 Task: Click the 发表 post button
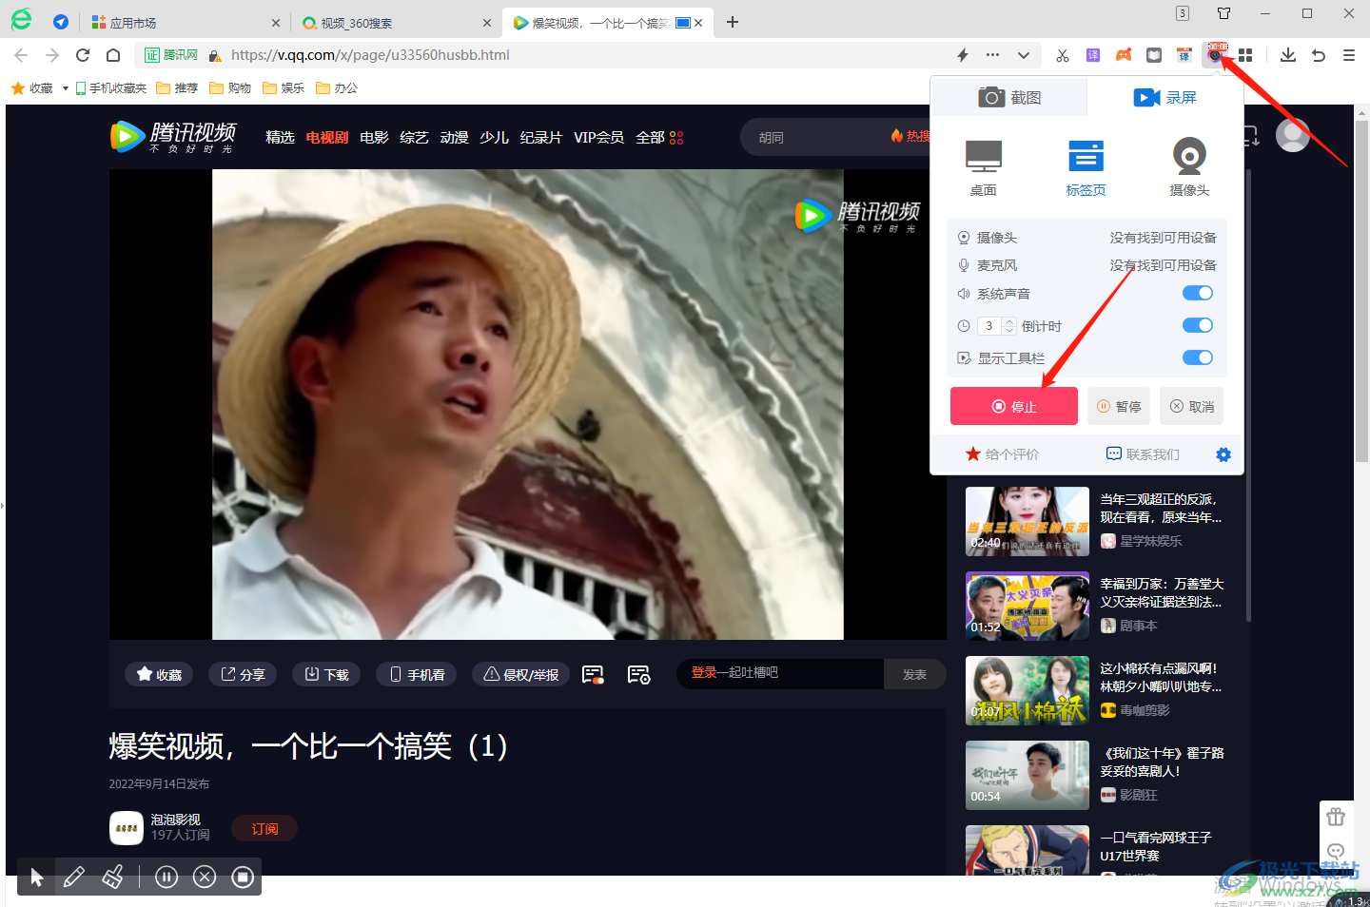[914, 674]
